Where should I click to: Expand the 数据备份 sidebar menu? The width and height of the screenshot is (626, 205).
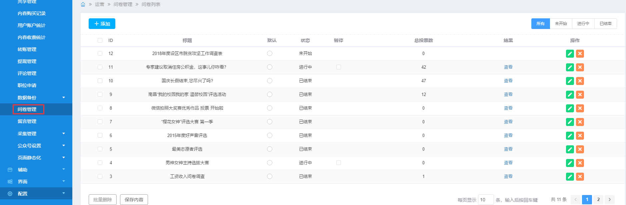(63, 98)
